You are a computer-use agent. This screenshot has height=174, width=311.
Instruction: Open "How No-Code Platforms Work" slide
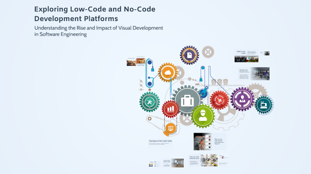pyautogui.click(x=173, y=163)
